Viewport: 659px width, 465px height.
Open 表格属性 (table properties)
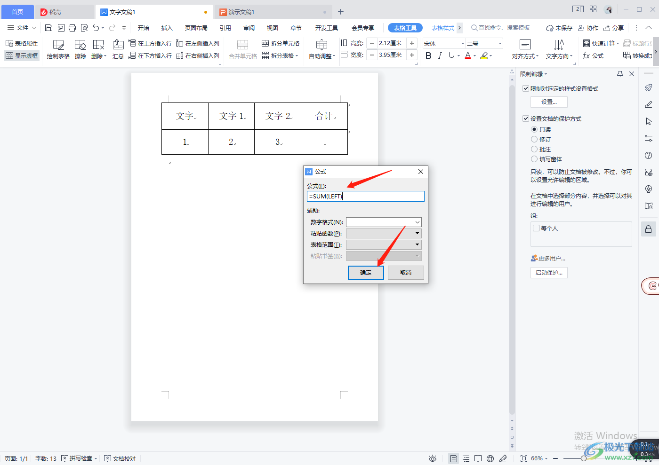[x=22, y=43]
